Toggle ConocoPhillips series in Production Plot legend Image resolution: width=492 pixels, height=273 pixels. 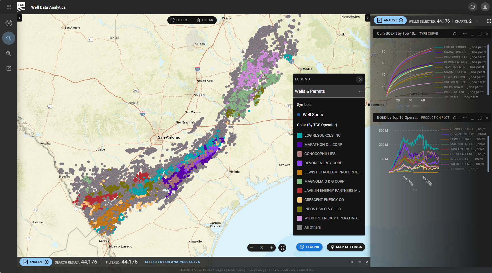[x=463, y=129]
